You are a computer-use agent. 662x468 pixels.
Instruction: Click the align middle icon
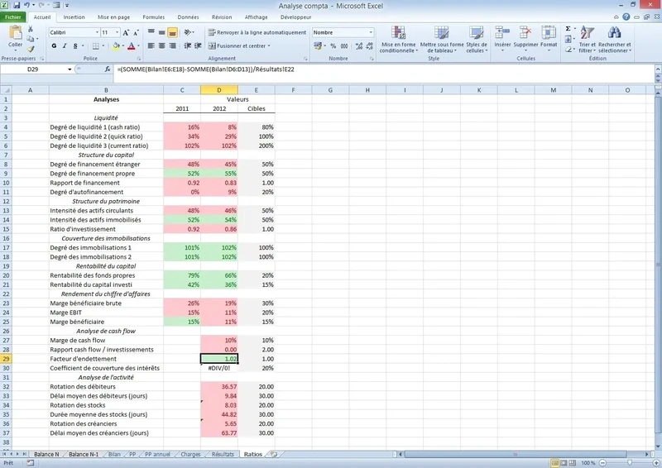tap(161, 32)
